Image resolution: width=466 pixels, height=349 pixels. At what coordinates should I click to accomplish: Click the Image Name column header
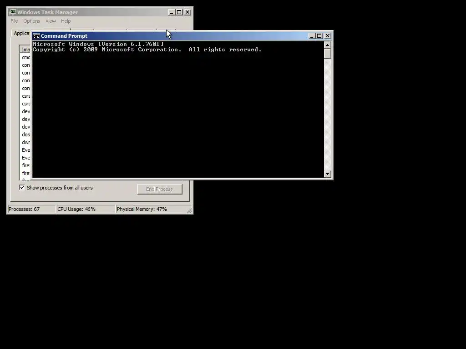[x=25, y=50]
